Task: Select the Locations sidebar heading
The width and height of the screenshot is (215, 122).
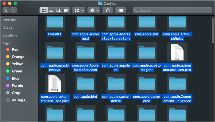Action: 10,35
